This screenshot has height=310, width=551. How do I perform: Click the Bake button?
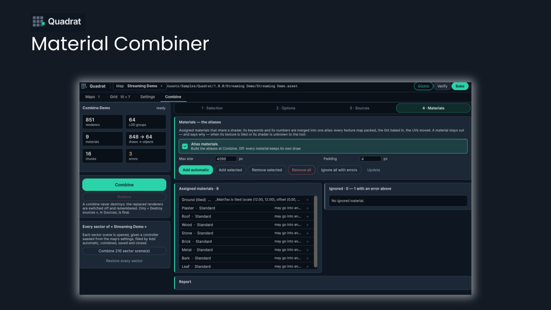tap(460, 86)
